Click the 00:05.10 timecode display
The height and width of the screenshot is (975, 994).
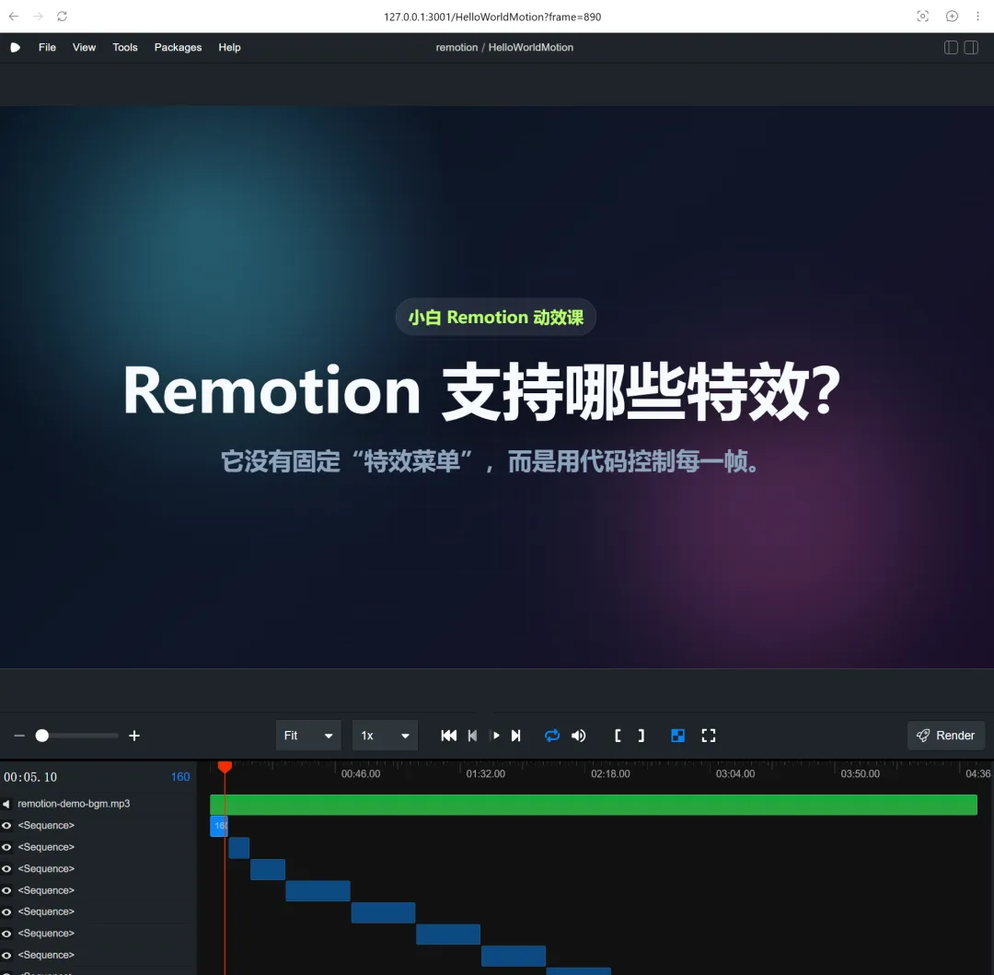[30, 776]
